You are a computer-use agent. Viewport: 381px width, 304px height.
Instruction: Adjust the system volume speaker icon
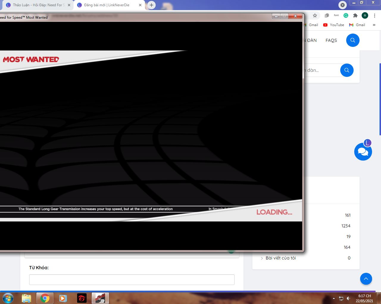(349, 298)
